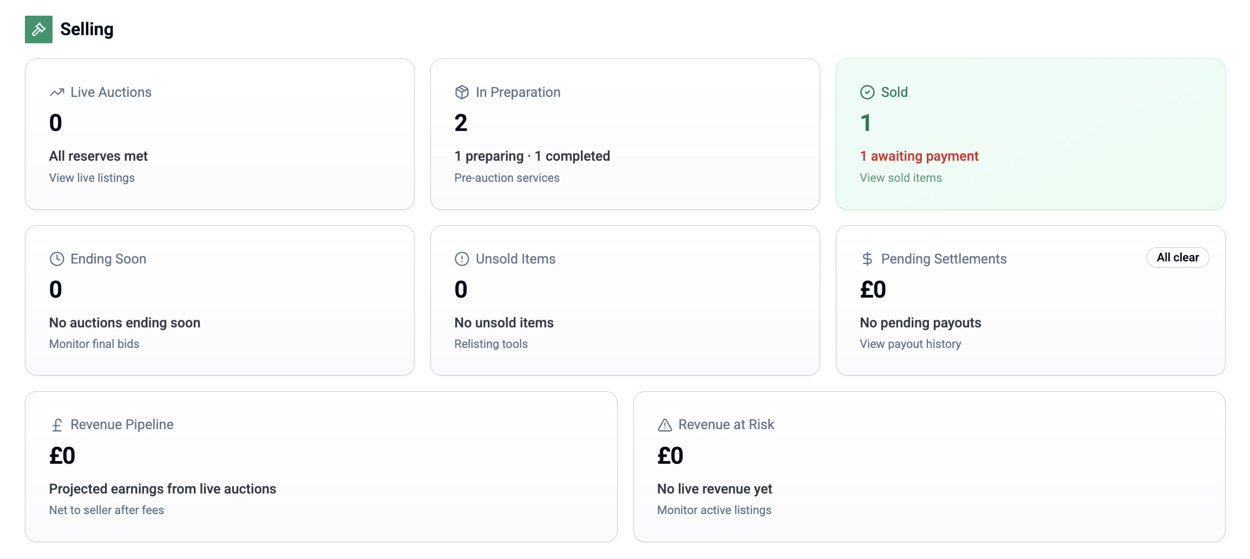Click the check-circle icon next to Sold
1250x559 pixels.
pos(867,93)
